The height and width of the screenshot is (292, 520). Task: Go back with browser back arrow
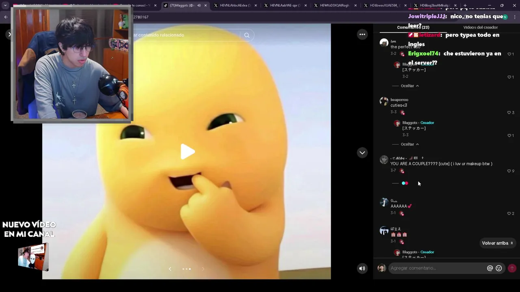(x=6, y=17)
